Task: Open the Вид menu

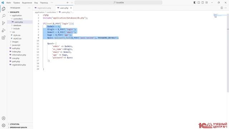Action: [x=36, y=3]
